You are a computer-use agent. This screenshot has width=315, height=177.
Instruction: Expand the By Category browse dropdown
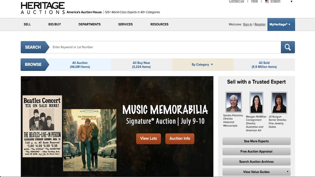point(203,65)
